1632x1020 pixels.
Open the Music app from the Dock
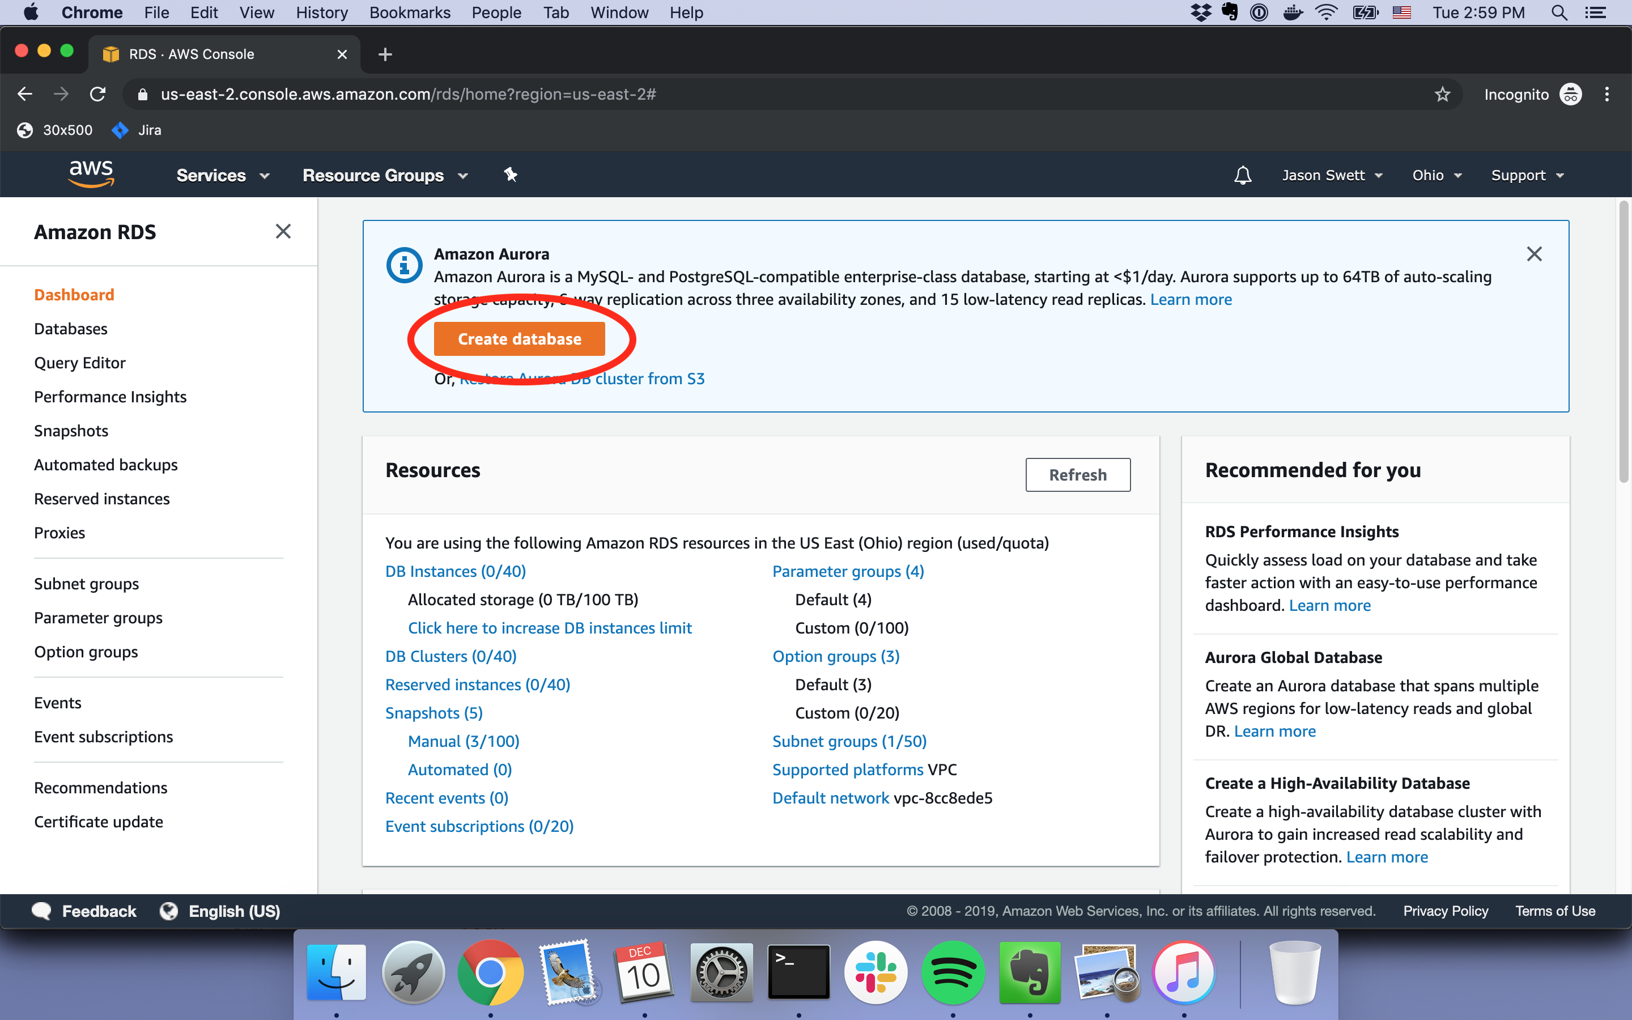(1184, 972)
